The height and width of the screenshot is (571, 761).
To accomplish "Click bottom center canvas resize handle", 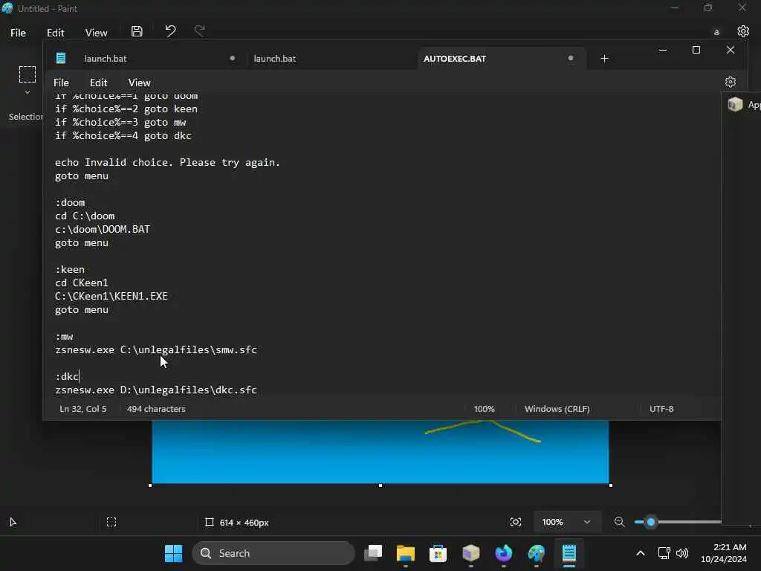I will click(380, 485).
